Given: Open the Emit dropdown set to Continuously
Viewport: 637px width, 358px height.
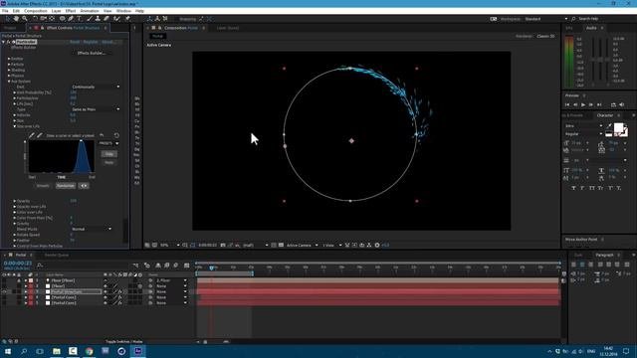Looking at the screenshot, I should (96, 87).
